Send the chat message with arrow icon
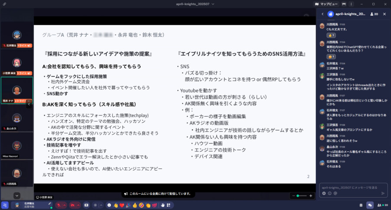Screen dimensions: 391x210 (383, 194)
